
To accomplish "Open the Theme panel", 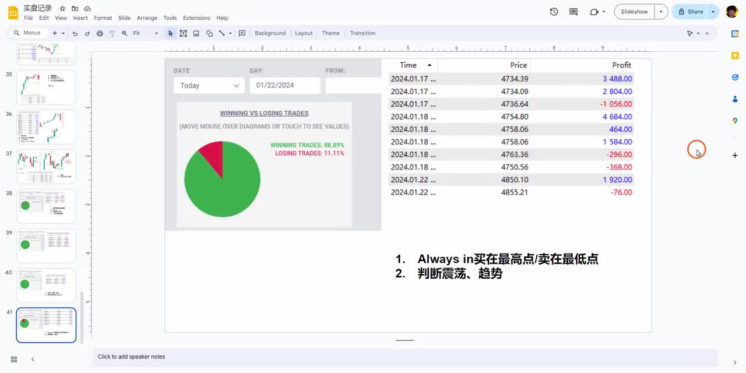I will [330, 33].
